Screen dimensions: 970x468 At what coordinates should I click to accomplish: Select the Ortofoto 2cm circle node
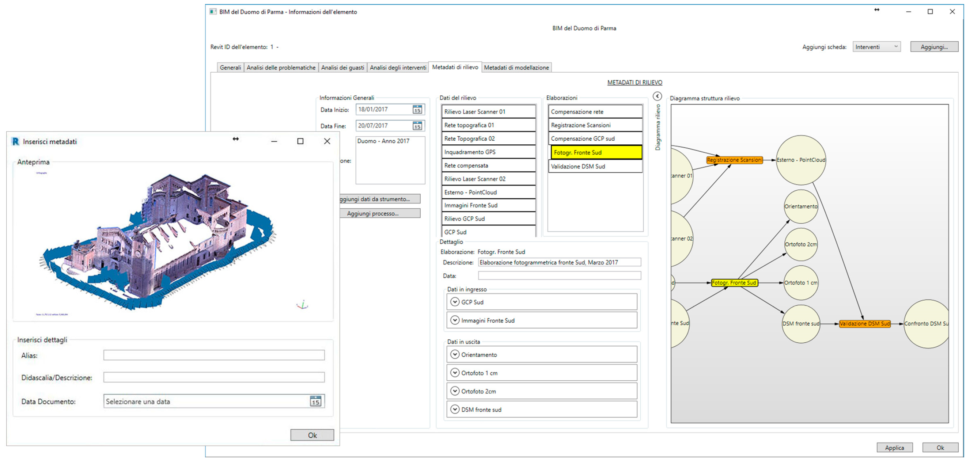[x=800, y=244]
